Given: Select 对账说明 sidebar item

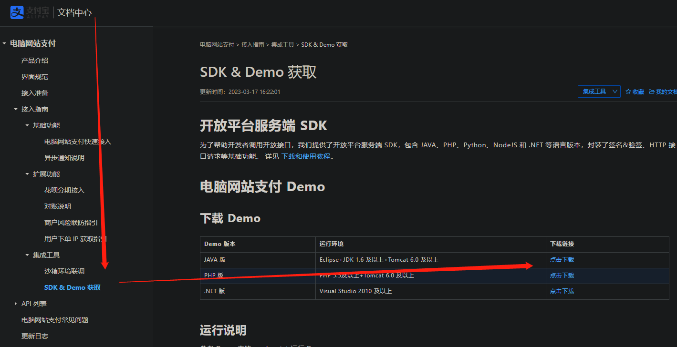Looking at the screenshot, I should point(58,206).
